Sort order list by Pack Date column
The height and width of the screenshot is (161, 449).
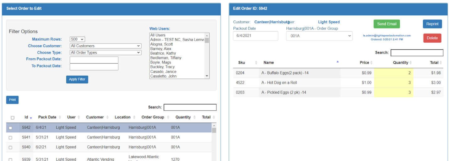[x=49, y=117]
